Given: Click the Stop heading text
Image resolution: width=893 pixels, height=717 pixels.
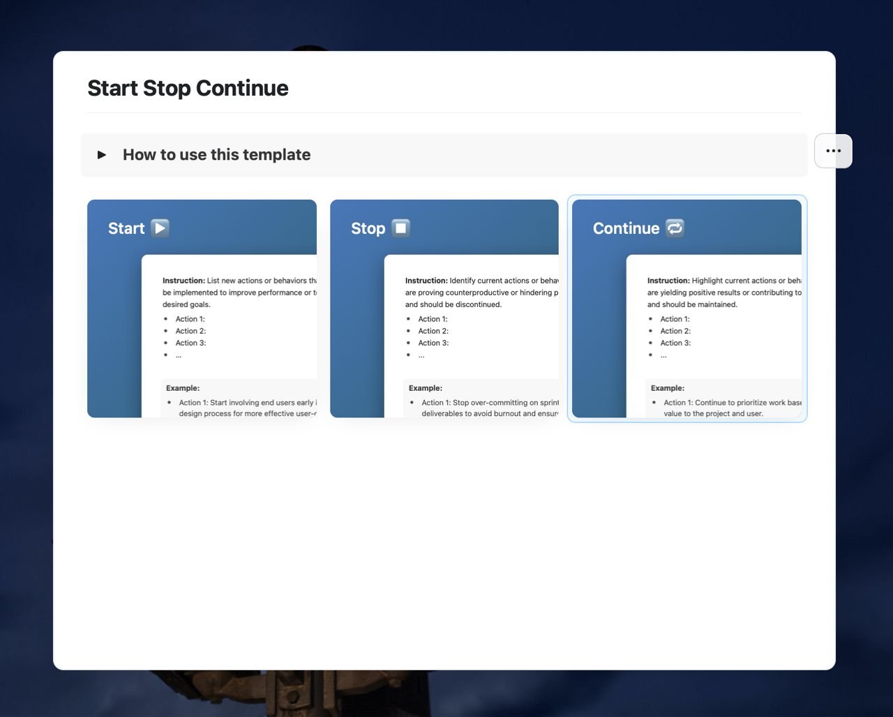Looking at the screenshot, I should (x=368, y=228).
